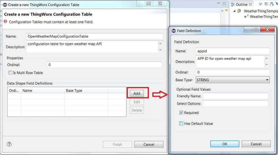This screenshot has width=278, height=155.
Task: Click the Friendly Name input field
Action: click(x=235, y=96)
